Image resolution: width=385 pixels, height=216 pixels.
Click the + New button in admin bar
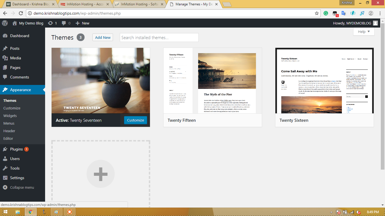tap(83, 23)
